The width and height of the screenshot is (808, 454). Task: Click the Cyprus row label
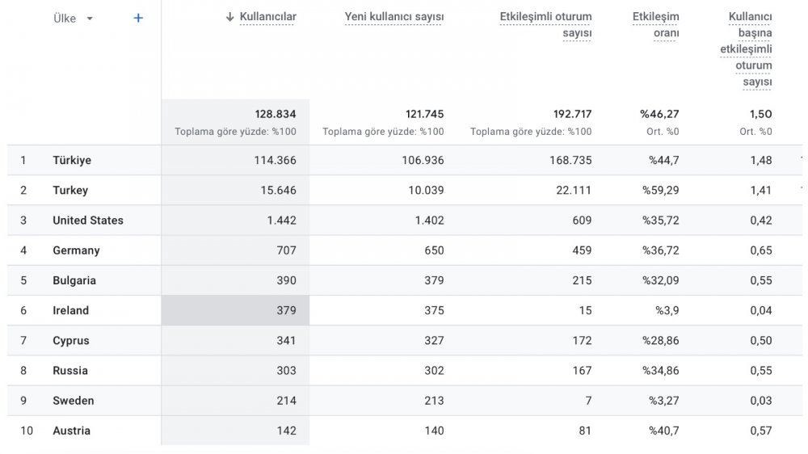pyautogui.click(x=70, y=341)
